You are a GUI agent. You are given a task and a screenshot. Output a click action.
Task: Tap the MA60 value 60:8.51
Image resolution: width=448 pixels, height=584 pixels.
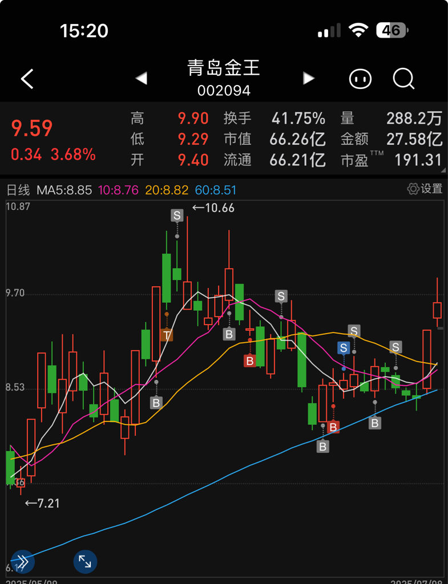pyautogui.click(x=215, y=190)
